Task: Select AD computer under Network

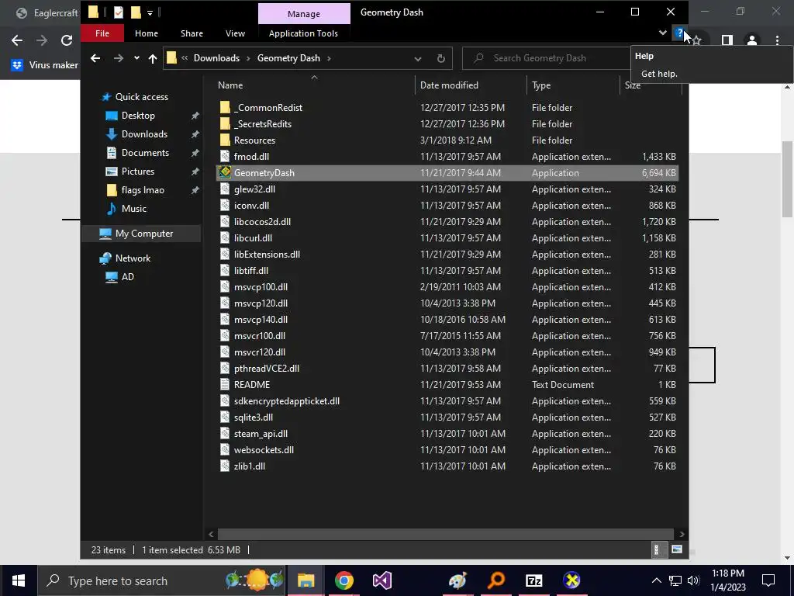Action: tap(127, 277)
